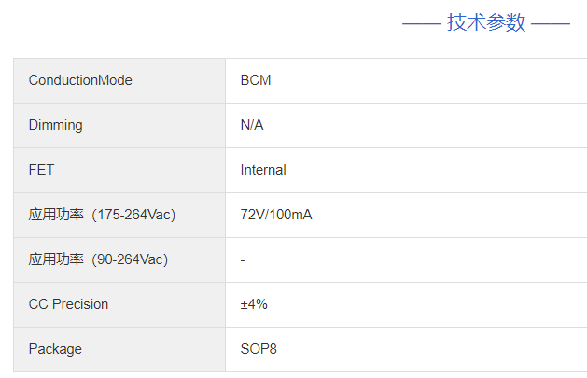587x378 pixels.
Task: Click the ±4% precision value
Action: [x=254, y=304]
